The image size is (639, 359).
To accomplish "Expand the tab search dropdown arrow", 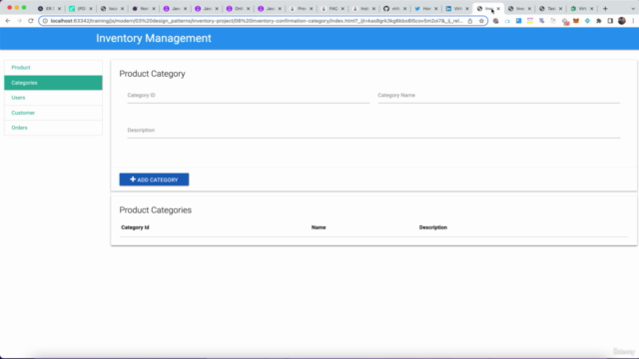I will [x=633, y=9].
